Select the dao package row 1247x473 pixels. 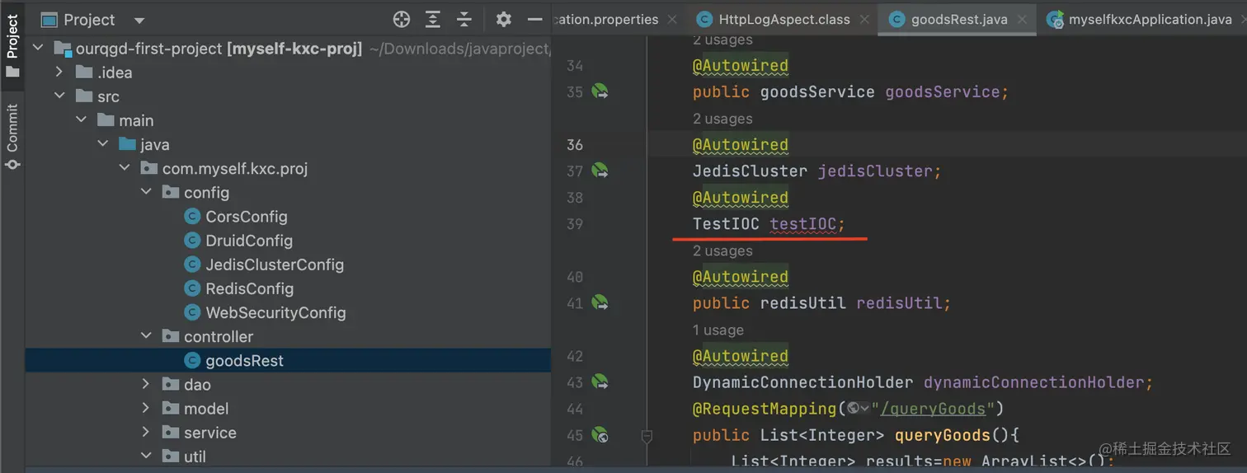click(x=288, y=384)
